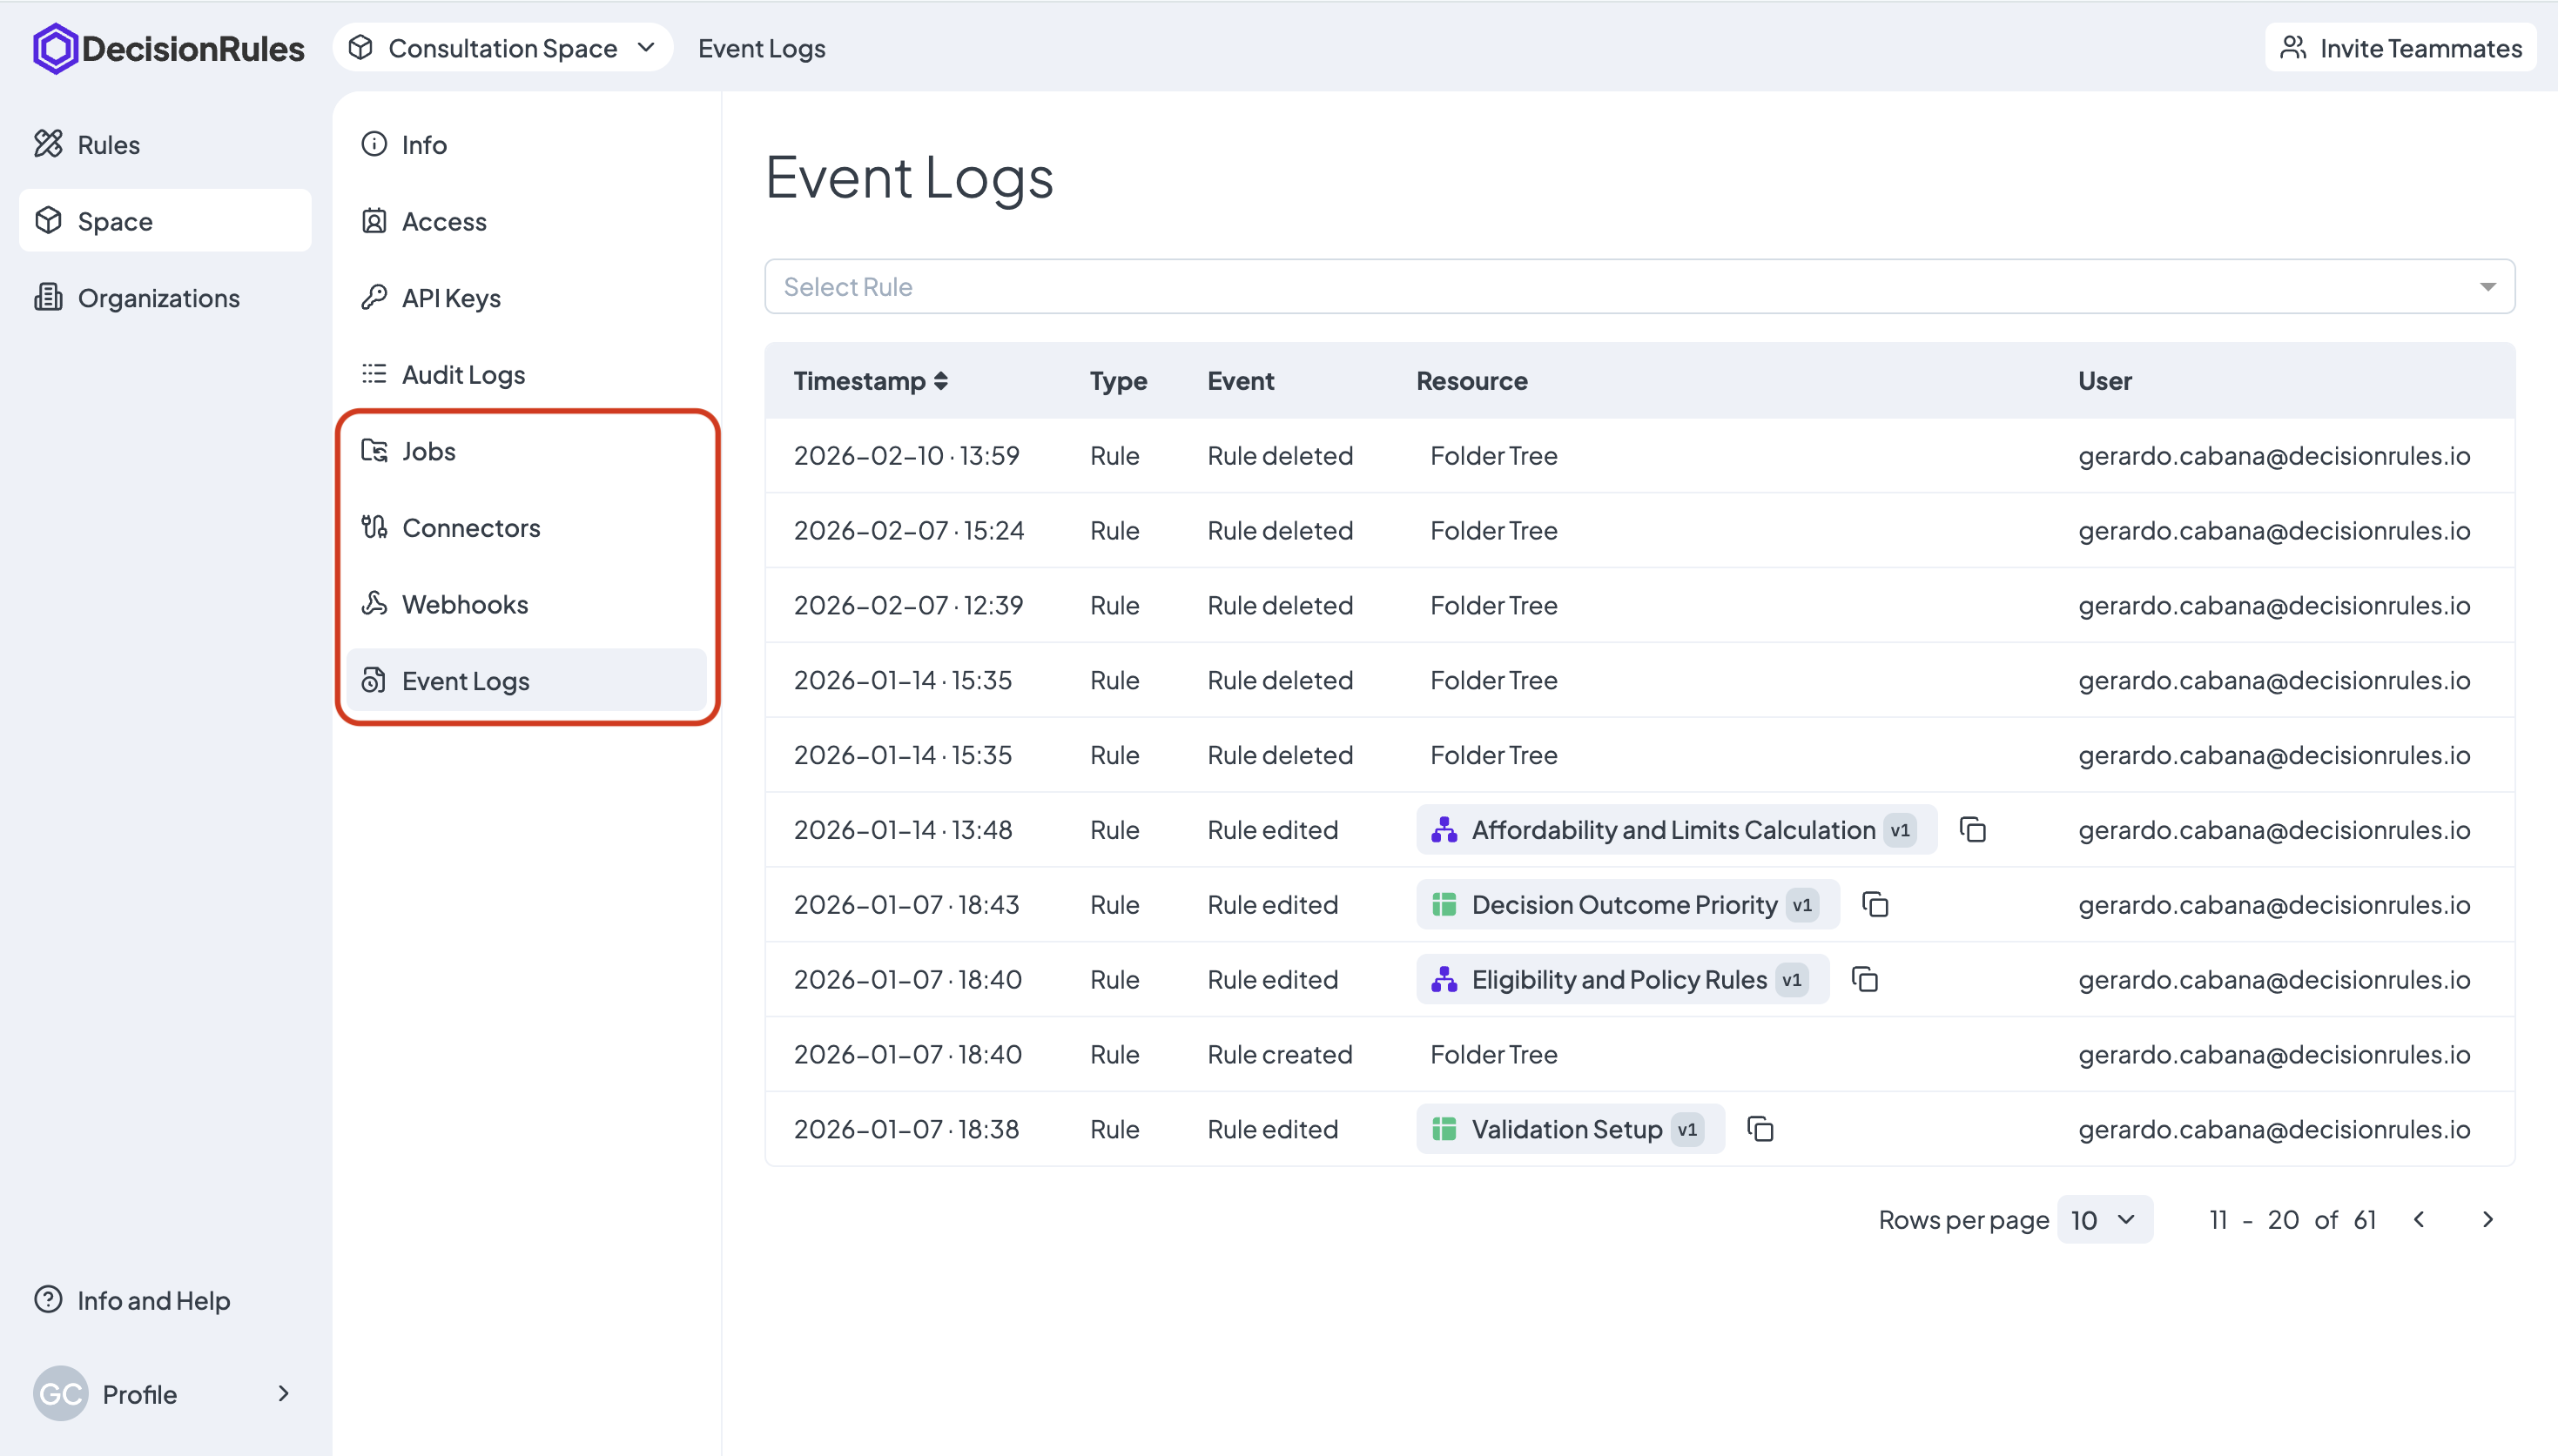Click the DecisionRules logo icon
The height and width of the screenshot is (1456, 2558).
click(x=54, y=48)
